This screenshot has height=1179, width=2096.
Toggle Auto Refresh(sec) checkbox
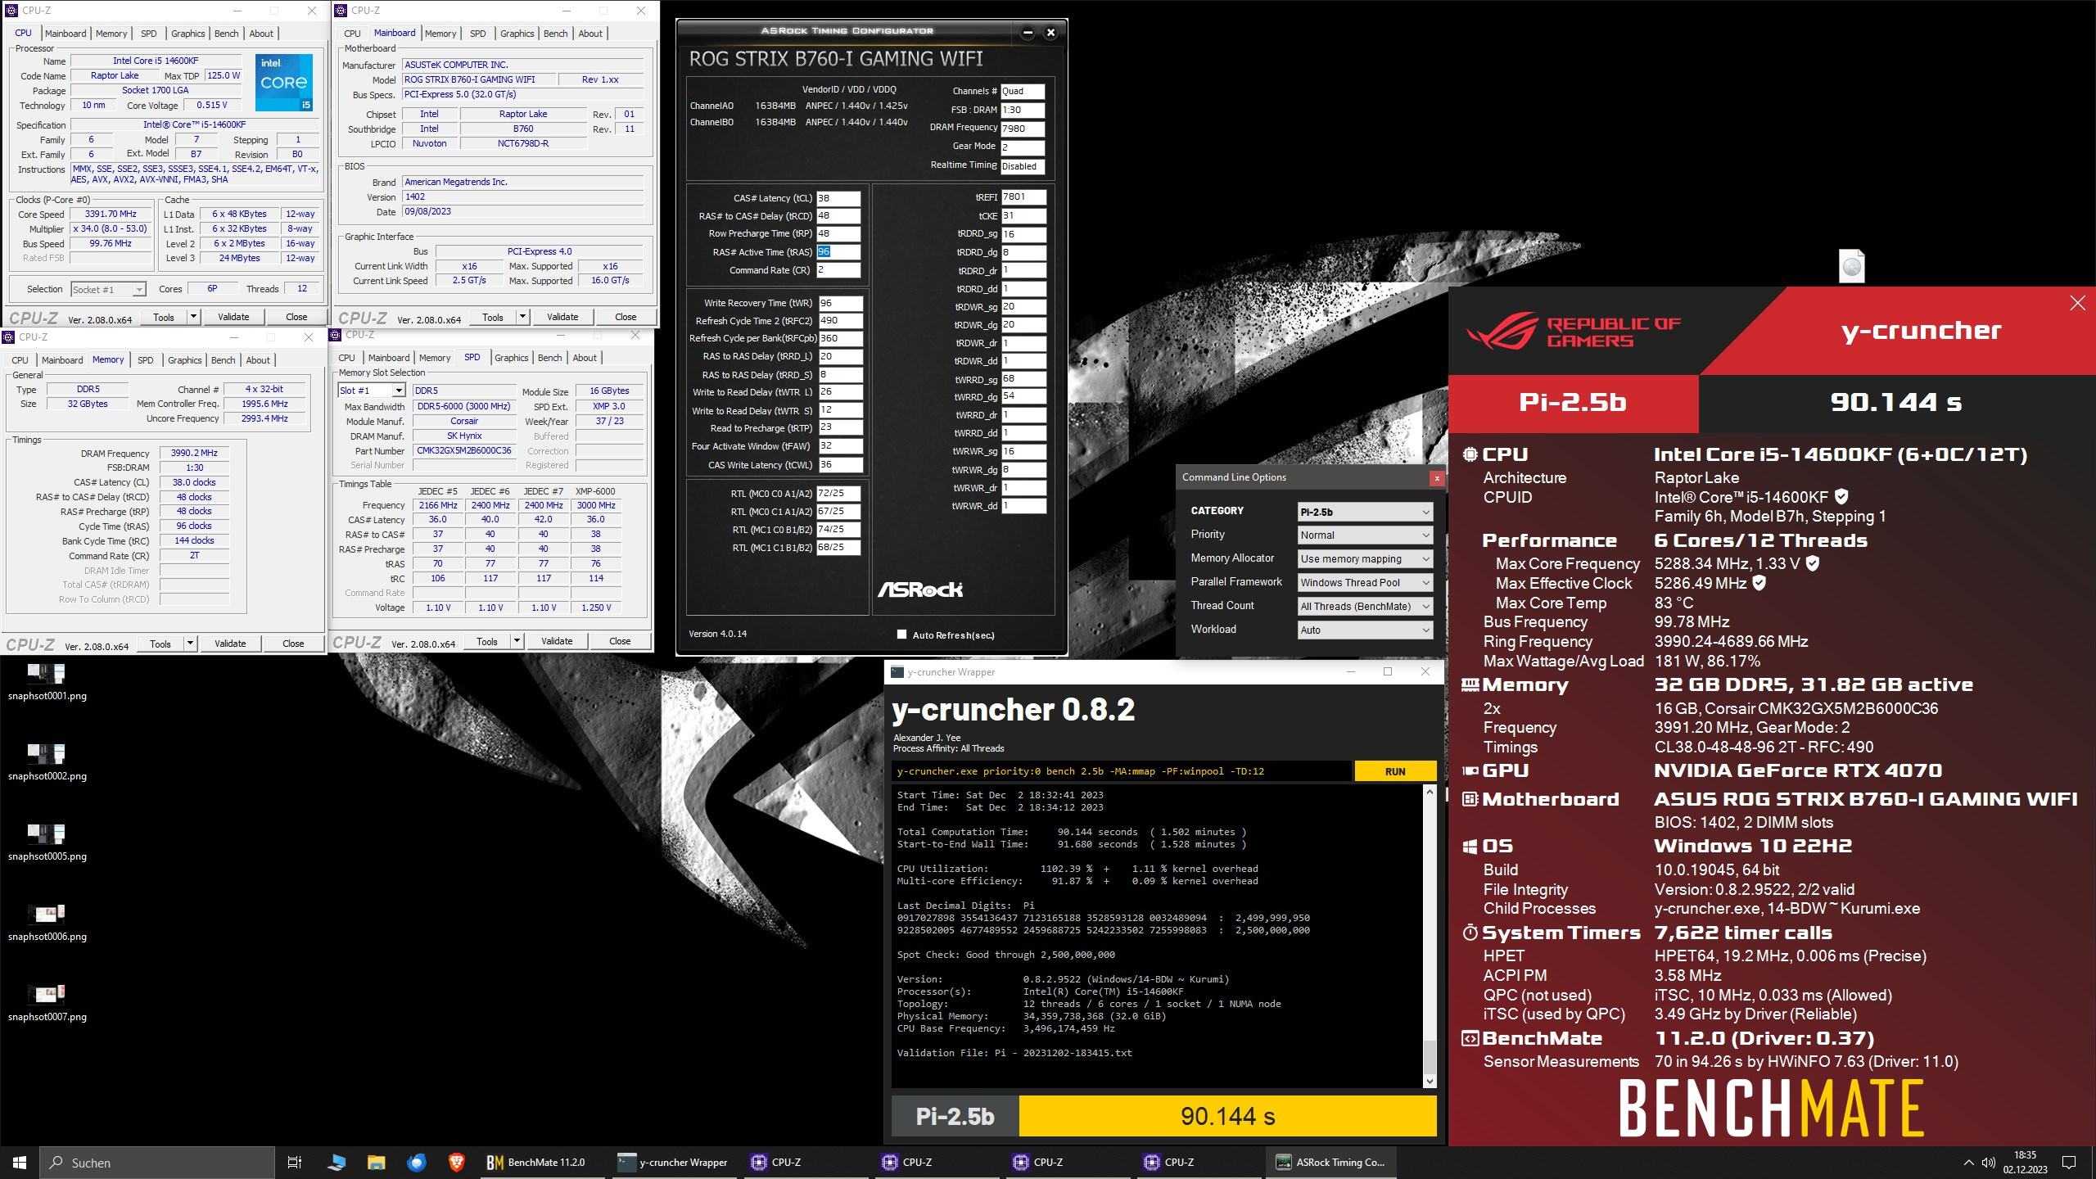coord(901,635)
